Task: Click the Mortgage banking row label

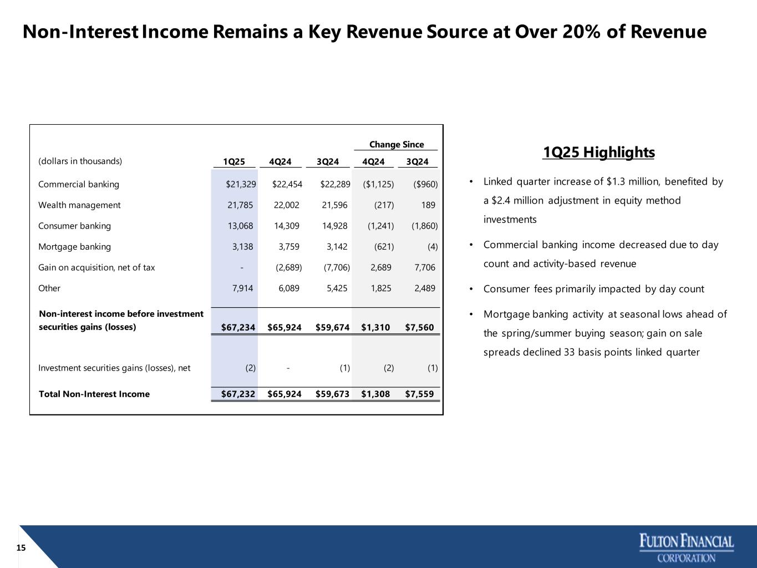Action: point(74,247)
